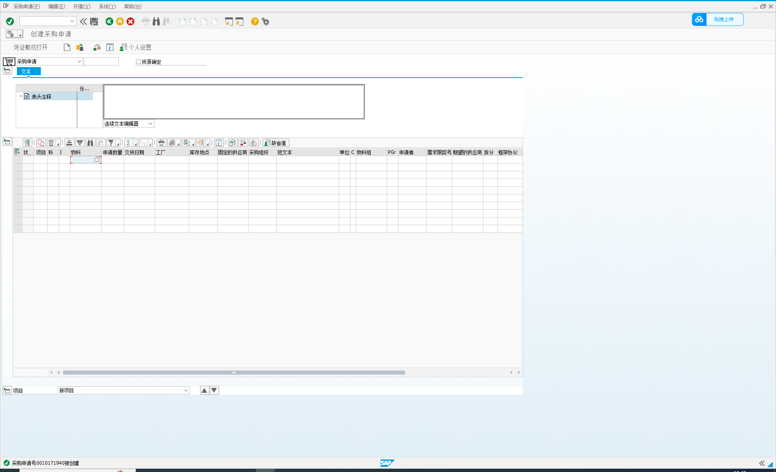Click the binoculars find icon in grid toolbar
The image size is (776, 472).
(90, 143)
